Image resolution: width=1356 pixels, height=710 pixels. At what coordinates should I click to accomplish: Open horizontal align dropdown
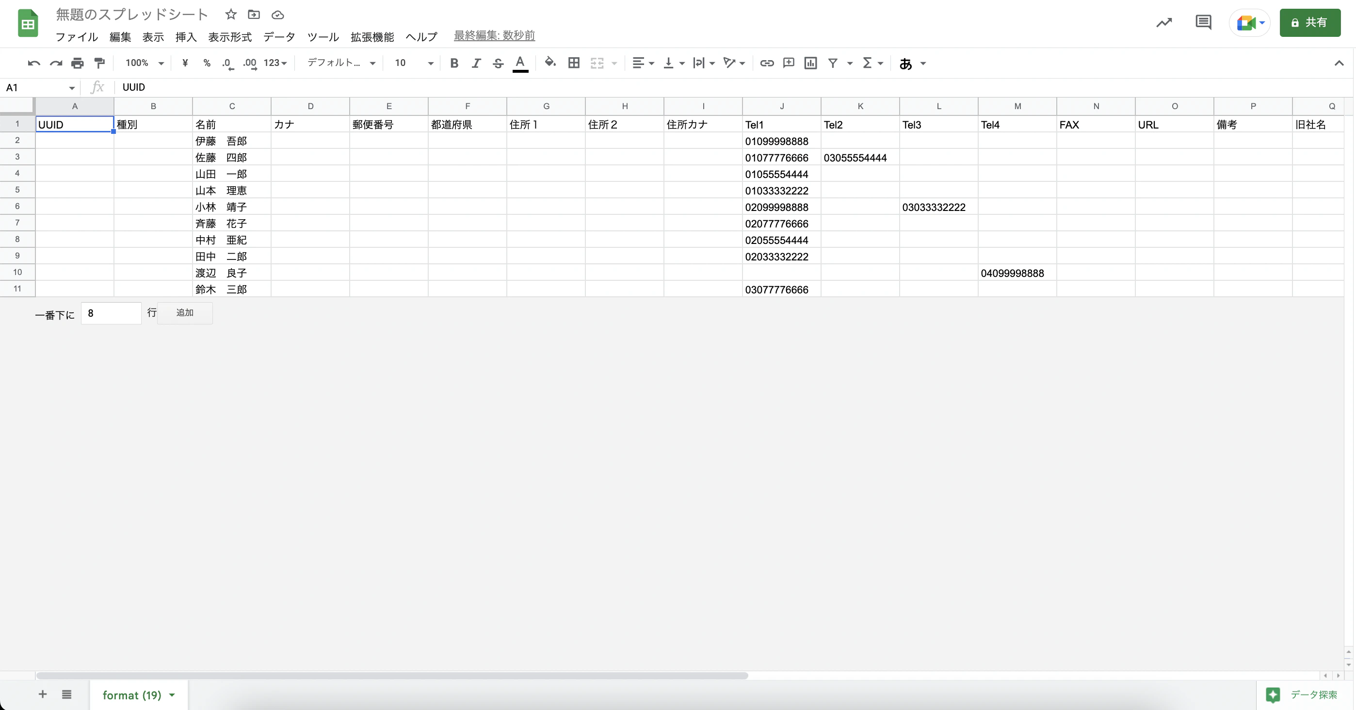pos(643,63)
